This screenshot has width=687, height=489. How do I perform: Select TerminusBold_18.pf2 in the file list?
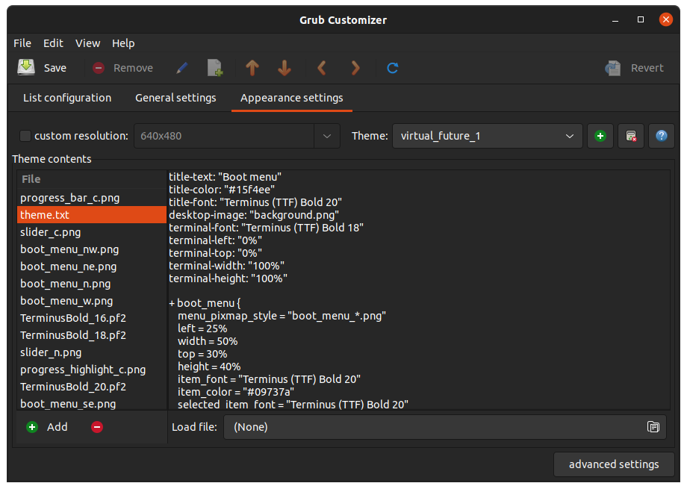pos(92,335)
